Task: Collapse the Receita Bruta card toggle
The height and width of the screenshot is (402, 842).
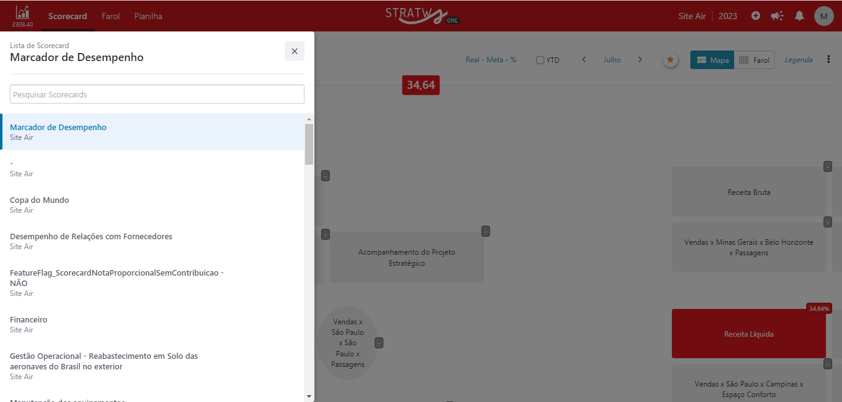Action: point(828,166)
